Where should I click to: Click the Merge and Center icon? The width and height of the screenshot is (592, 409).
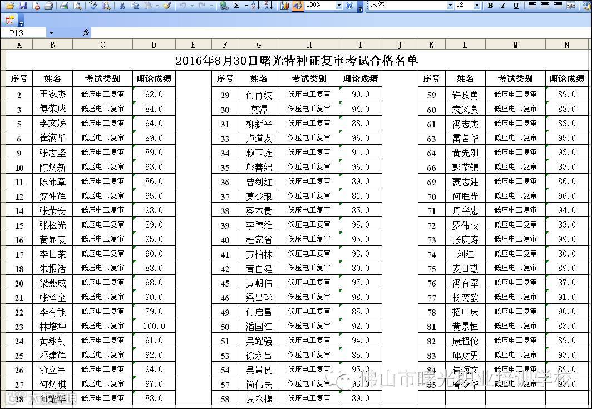(571, 6)
